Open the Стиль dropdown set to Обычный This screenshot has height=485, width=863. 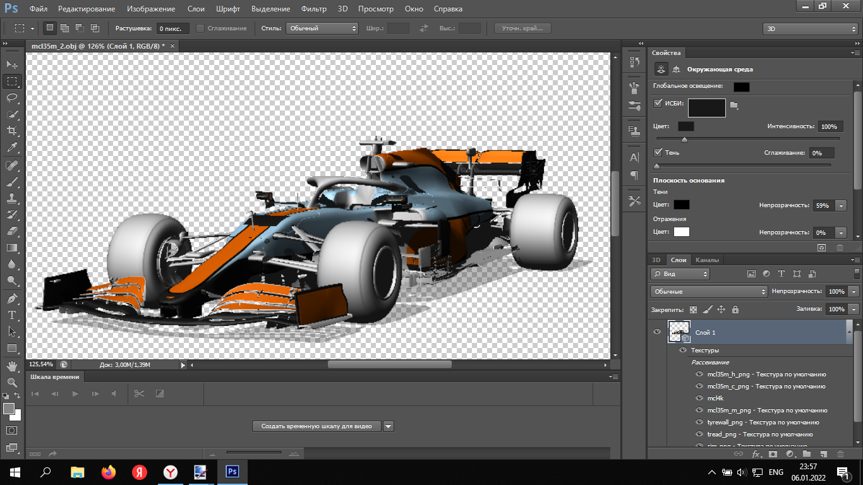coord(322,28)
